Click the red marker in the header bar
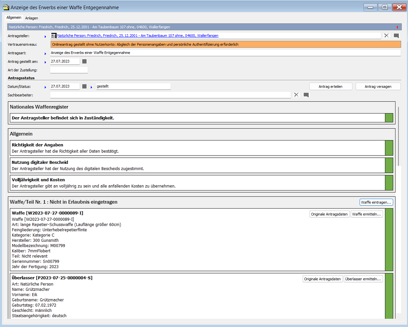This screenshot has height=327, width=408. (397, 27)
